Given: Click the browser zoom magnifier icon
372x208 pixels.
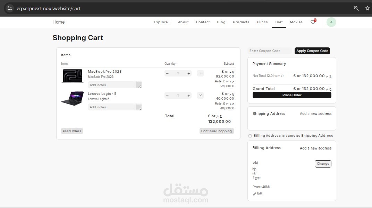Looking at the screenshot, I should [x=356, y=8].
